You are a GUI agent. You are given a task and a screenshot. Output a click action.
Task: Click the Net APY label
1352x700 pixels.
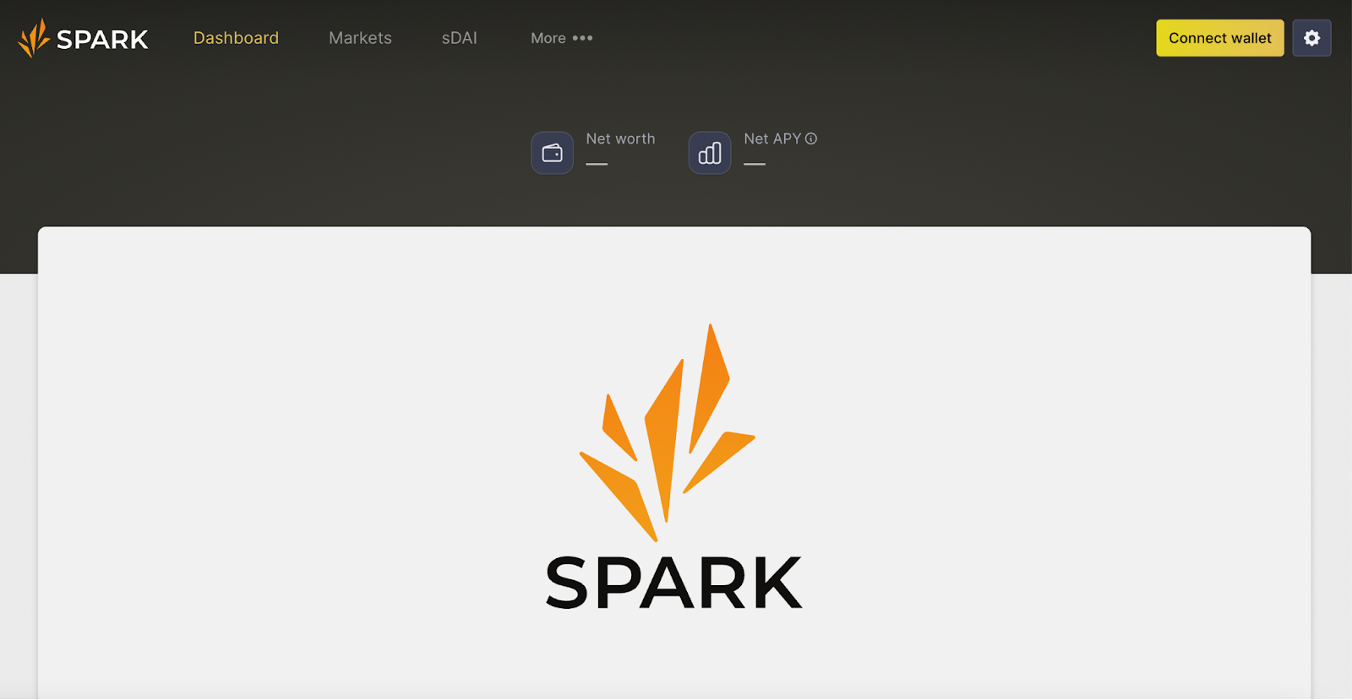772,138
